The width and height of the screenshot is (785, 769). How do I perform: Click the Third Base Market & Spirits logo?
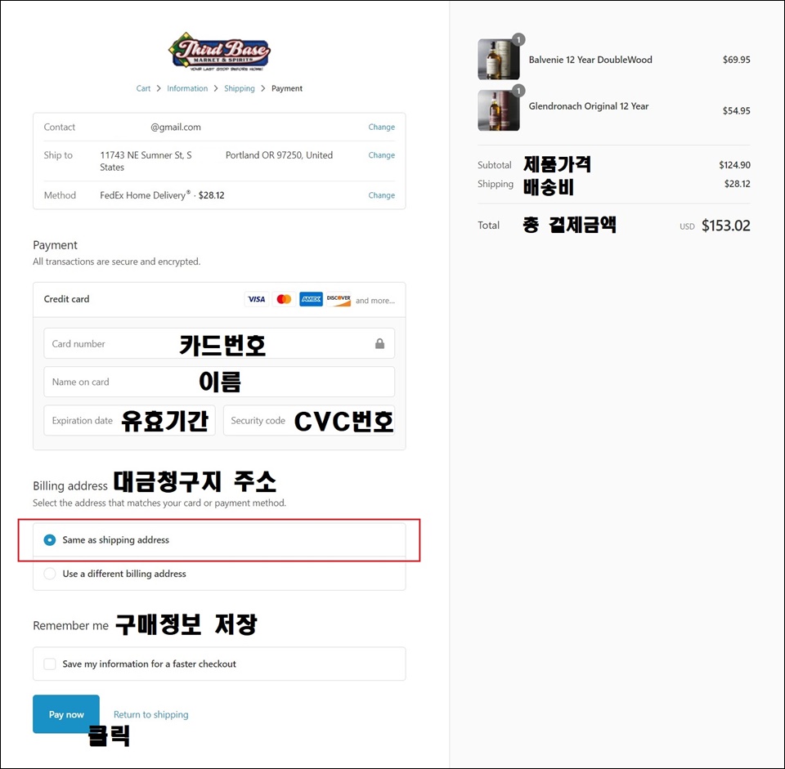point(219,51)
